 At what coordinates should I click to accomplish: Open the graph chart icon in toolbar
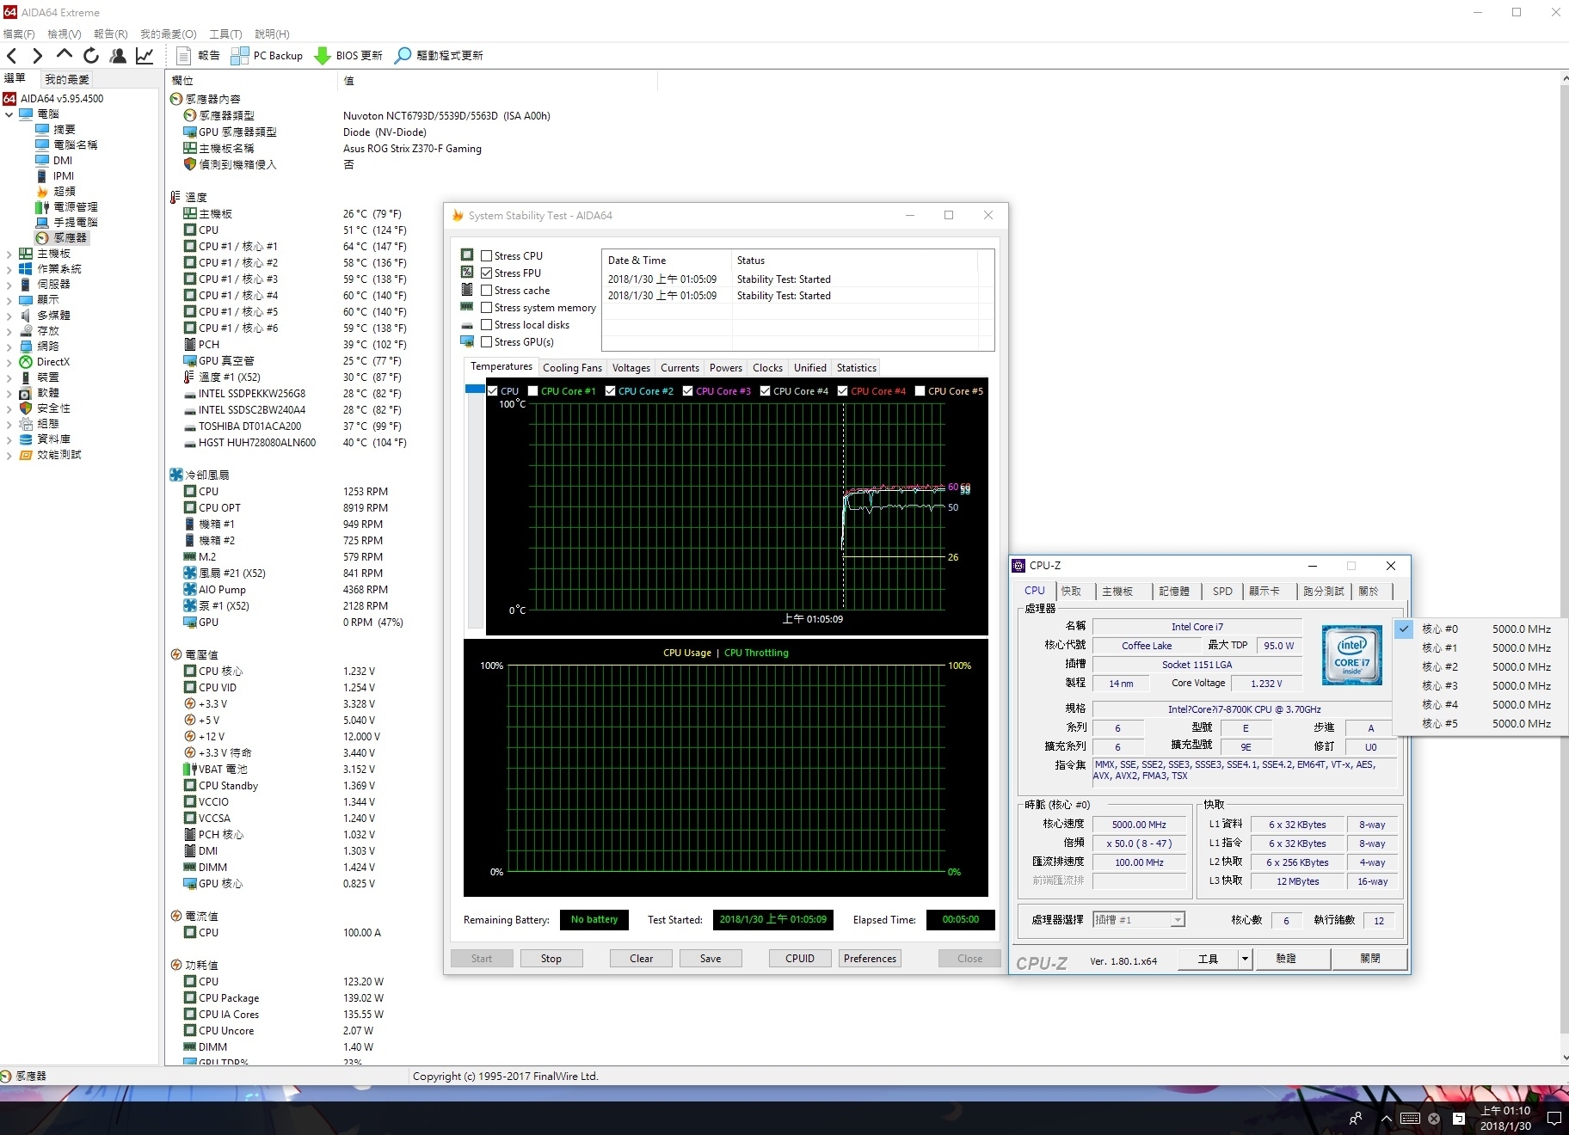145,56
